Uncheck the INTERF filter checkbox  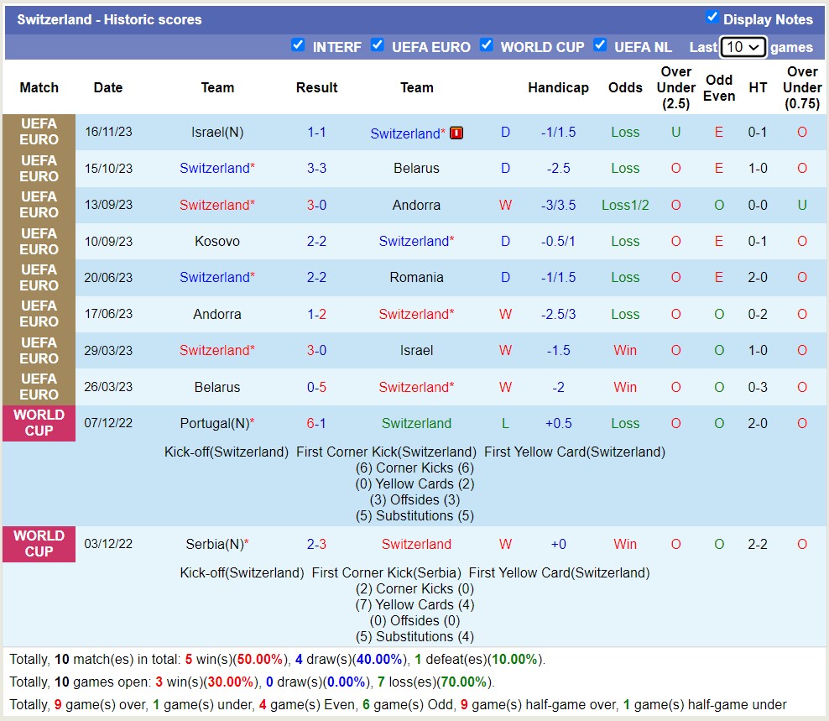tap(298, 45)
